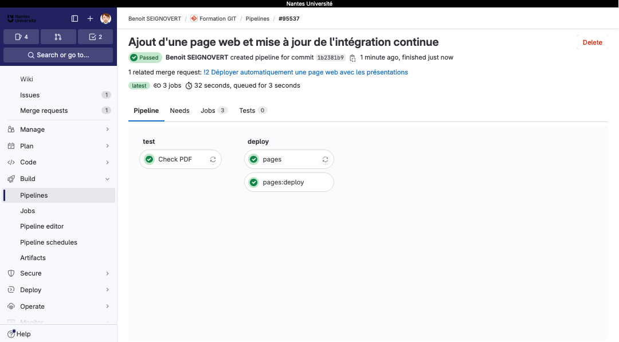Screen dimensions: 619x342
Task: Expand the Code section
Action: point(59,162)
